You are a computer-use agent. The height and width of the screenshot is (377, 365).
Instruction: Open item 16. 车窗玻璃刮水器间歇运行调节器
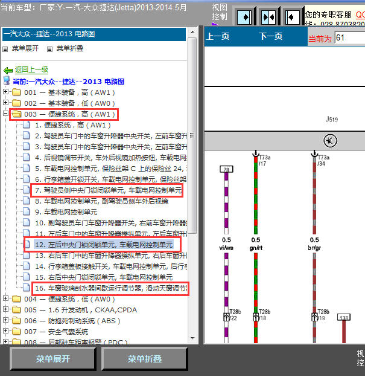click(111, 288)
